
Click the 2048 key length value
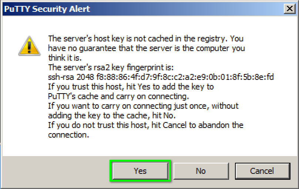(x=85, y=77)
